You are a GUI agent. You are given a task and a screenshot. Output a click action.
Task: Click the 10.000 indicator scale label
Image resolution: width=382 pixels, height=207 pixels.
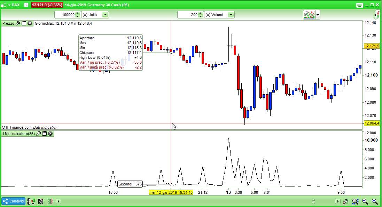pyautogui.click(x=371, y=140)
